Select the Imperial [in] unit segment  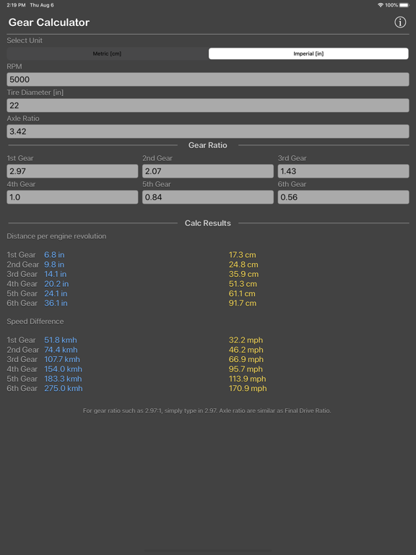[308, 53]
